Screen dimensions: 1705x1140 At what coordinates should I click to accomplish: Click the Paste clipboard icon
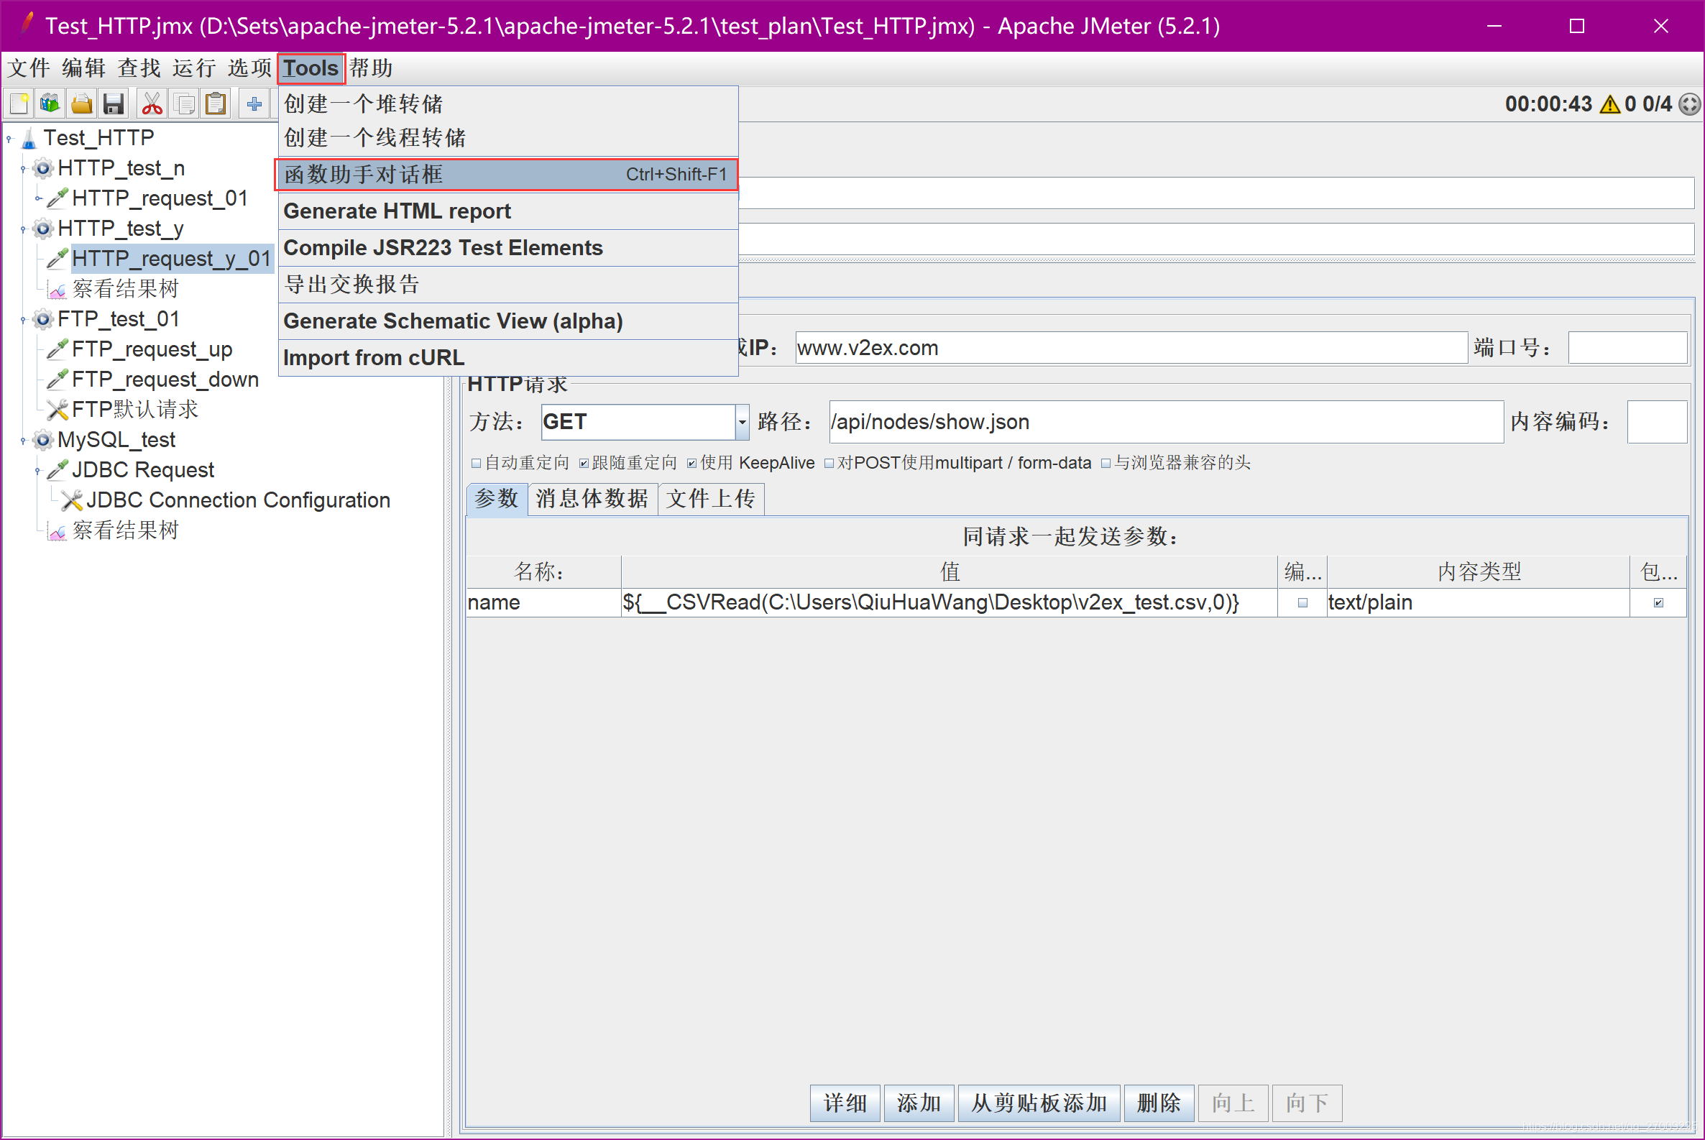click(x=216, y=104)
